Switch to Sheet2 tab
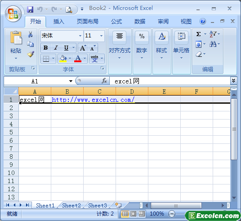Image resolution: width=241 pixels, height=221 pixels. click(x=71, y=205)
